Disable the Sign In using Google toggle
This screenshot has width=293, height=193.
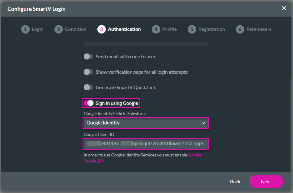tap(89, 103)
